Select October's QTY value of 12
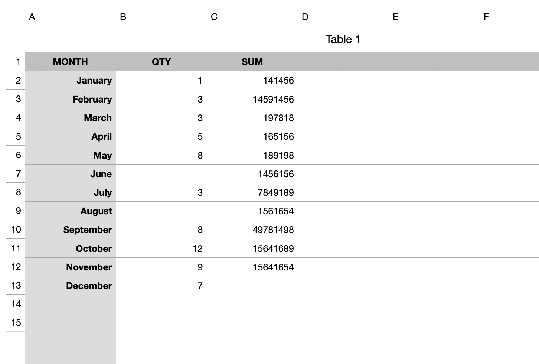Image resolution: width=539 pixels, height=364 pixels. [161, 248]
